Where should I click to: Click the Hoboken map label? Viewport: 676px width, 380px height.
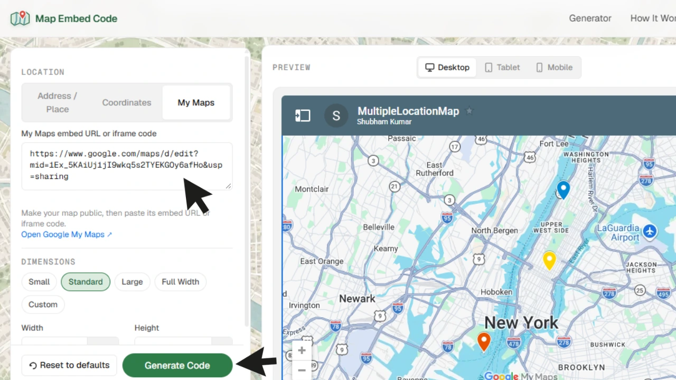pyautogui.click(x=496, y=292)
